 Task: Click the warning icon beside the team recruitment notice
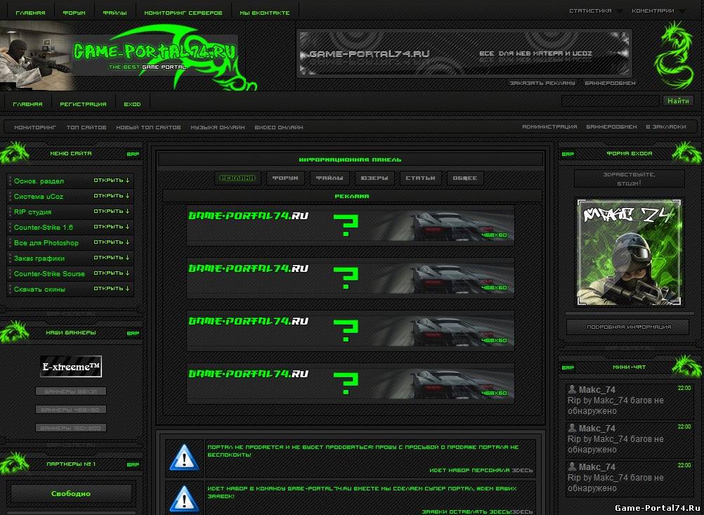pyautogui.click(x=184, y=499)
